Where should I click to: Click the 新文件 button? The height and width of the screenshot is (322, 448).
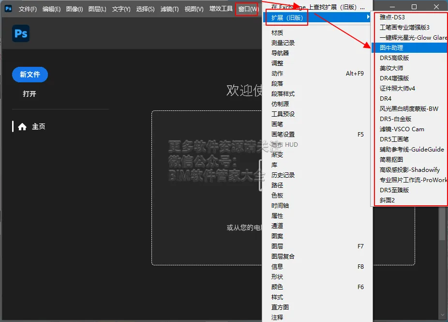click(x=30, y=75)
